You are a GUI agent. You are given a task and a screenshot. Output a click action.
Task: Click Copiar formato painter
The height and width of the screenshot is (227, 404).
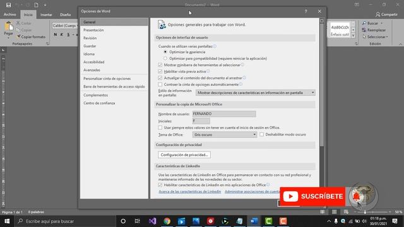pos(31,37)
